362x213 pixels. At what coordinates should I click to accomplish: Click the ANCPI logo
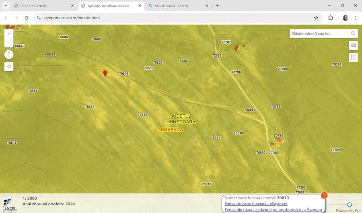[x=10, y=205]
